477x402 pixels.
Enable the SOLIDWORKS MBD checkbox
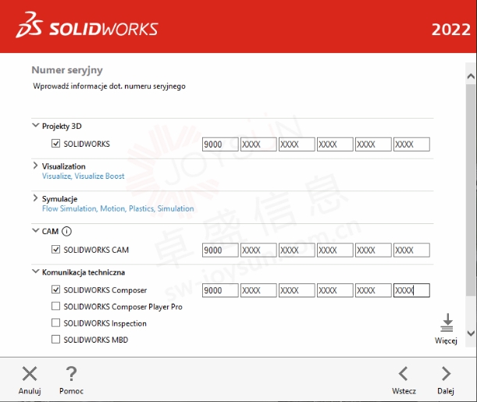coord(55,339)
